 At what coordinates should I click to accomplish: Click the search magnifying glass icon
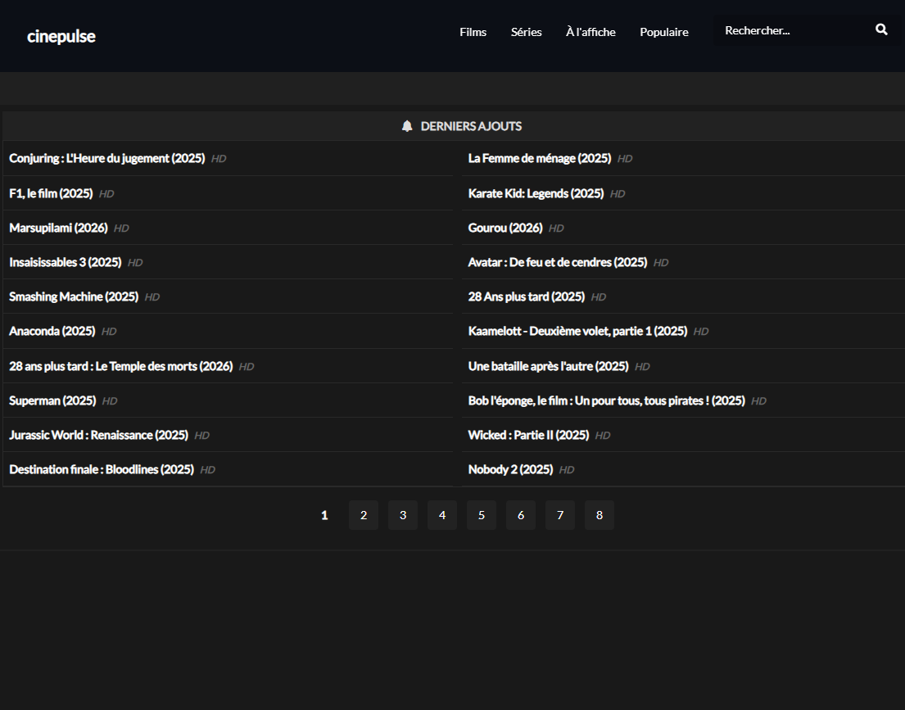[x=881, y=30]
